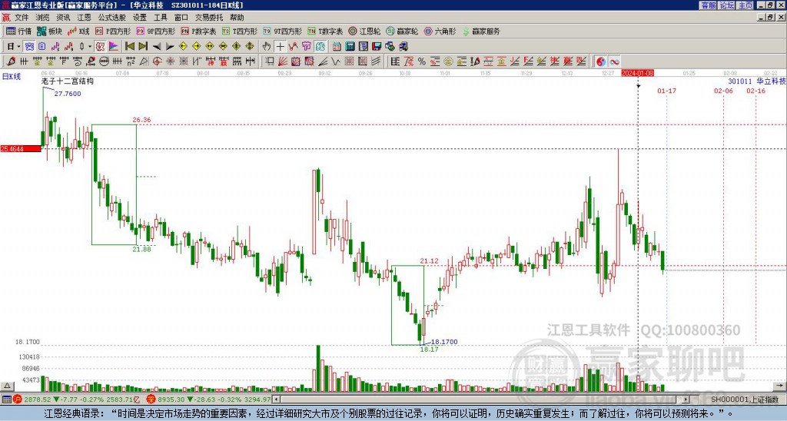Click the percent % retracement tool

pyautogui.click(x=422, y=61)
